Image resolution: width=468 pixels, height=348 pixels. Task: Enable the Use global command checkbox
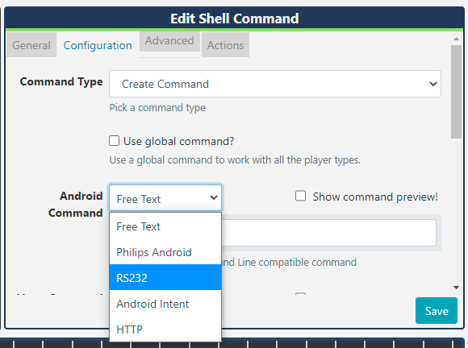pos(114,141)
